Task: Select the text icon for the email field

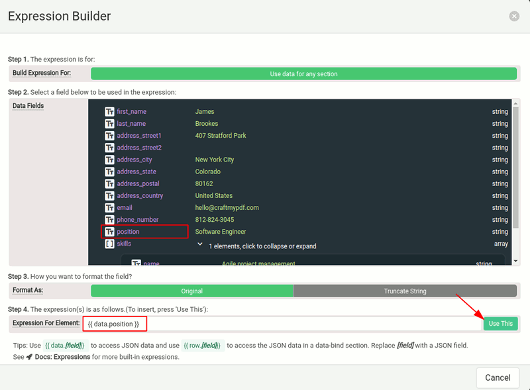Action: pyautogui.click(x=110, y=207)
